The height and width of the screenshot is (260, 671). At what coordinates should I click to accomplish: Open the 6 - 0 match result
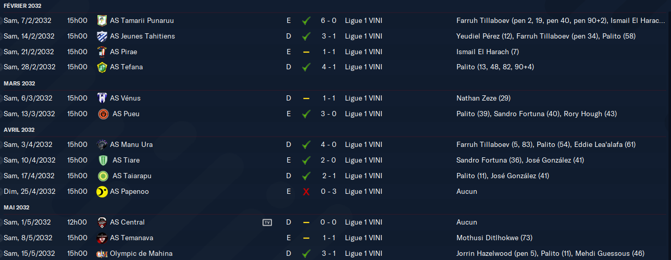click(329, 21)
